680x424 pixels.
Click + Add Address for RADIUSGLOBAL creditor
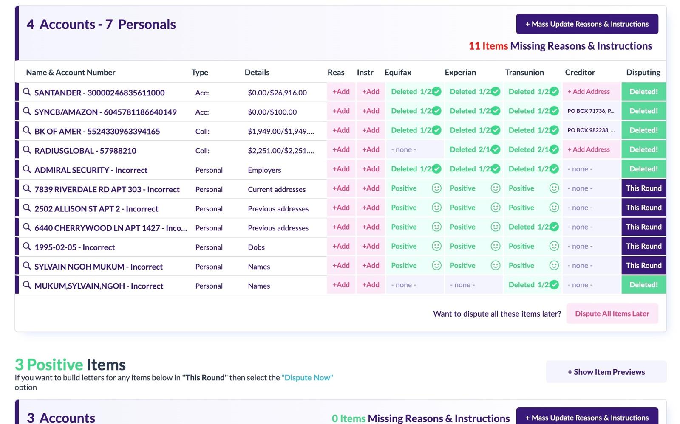tap(589, 149)
